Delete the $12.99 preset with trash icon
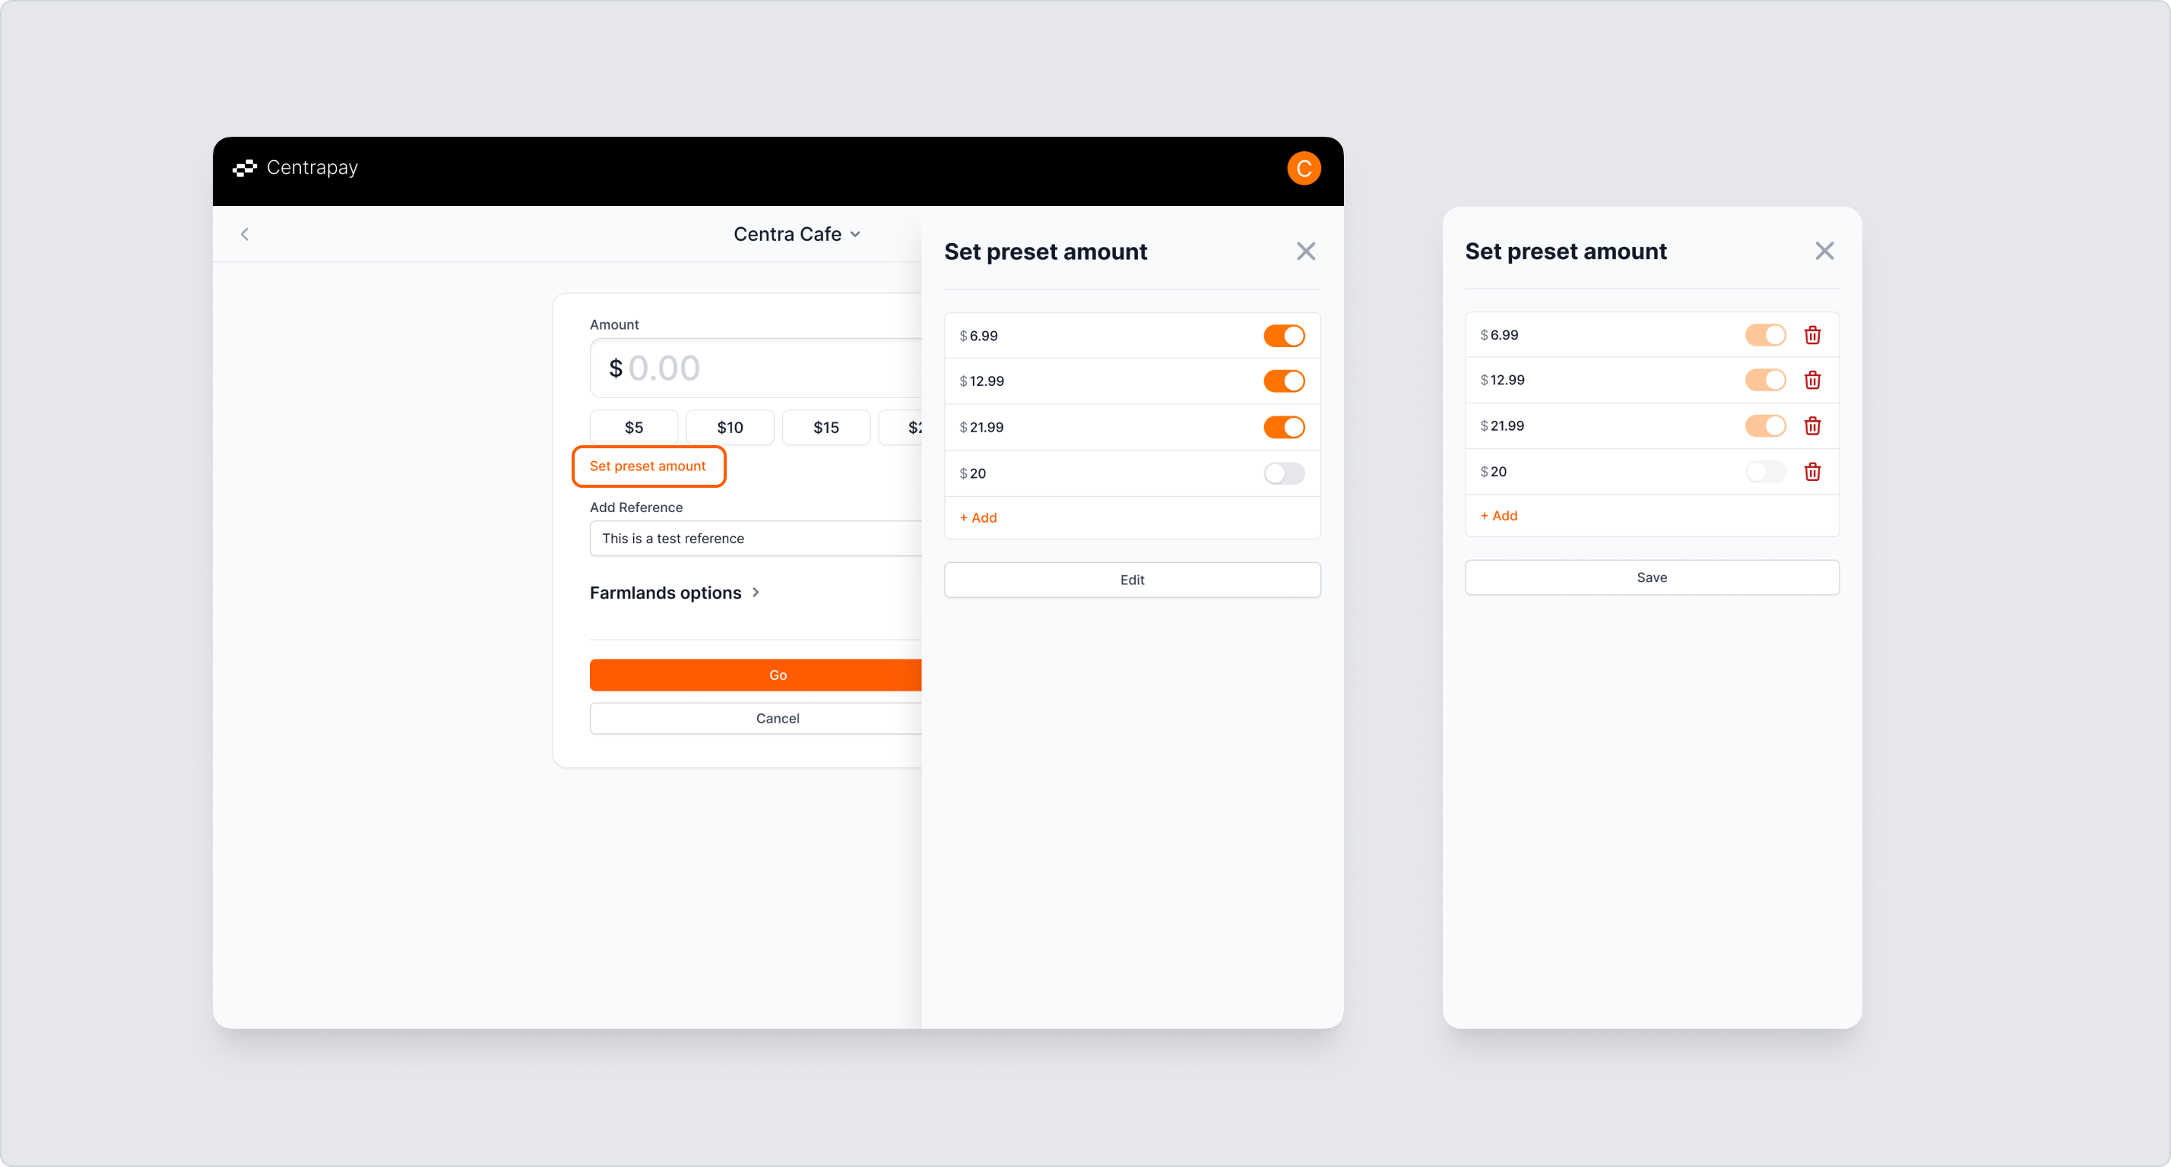This screenshot has width=2171, height=1167. [1812, 380]
